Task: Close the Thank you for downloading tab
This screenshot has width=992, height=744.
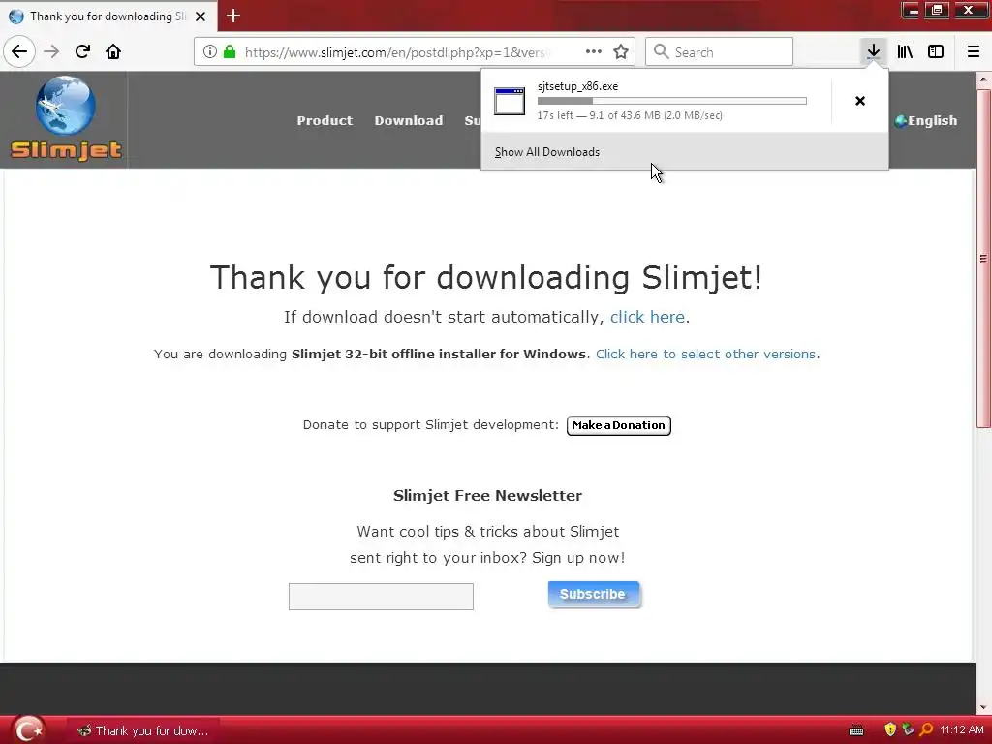Action: (201, 16)
